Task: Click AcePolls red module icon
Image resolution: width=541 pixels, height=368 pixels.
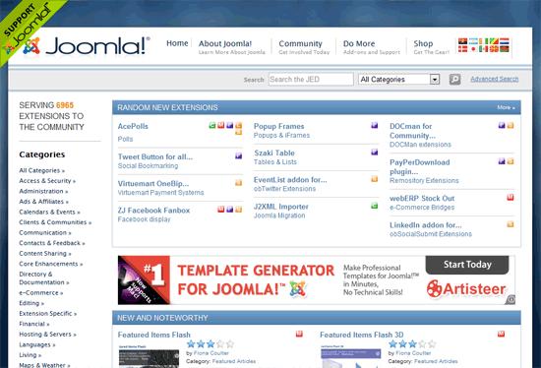Action: point(221,125)
